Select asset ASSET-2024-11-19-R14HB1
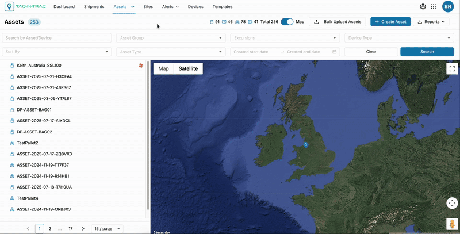The height and width of the screenshot is (234, 460). pyautogui.click(x=43, y=177)
